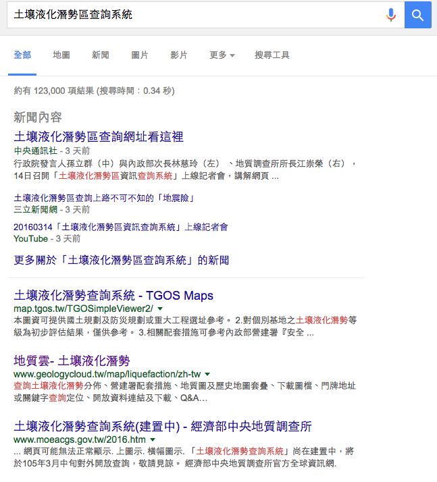
Task: Expand the arrow next to geologycloud.tw URL
Action: [x=207, y=374]
